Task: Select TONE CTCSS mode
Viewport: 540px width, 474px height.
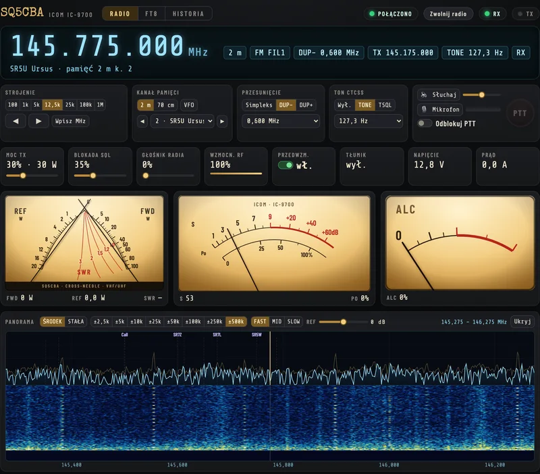Action: coord(364,105)
